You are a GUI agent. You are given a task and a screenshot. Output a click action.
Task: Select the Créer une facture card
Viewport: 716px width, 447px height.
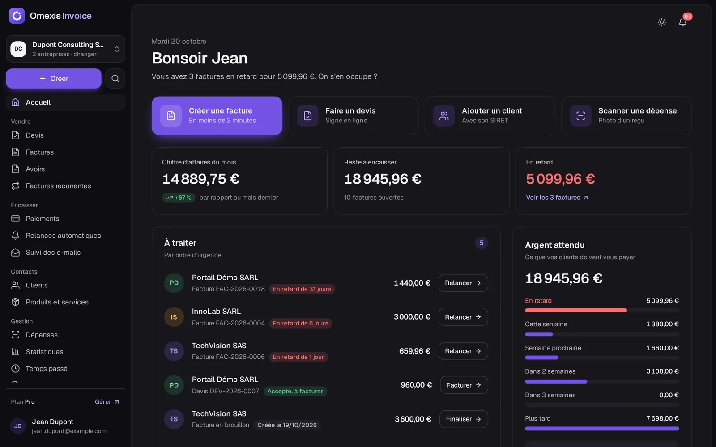[x=217, y=116]
